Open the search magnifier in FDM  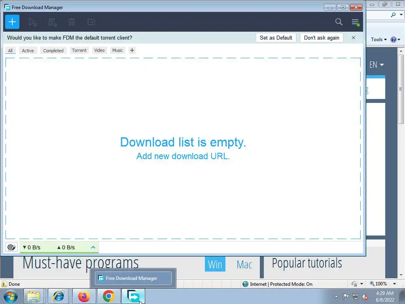[x=339, y=22]
